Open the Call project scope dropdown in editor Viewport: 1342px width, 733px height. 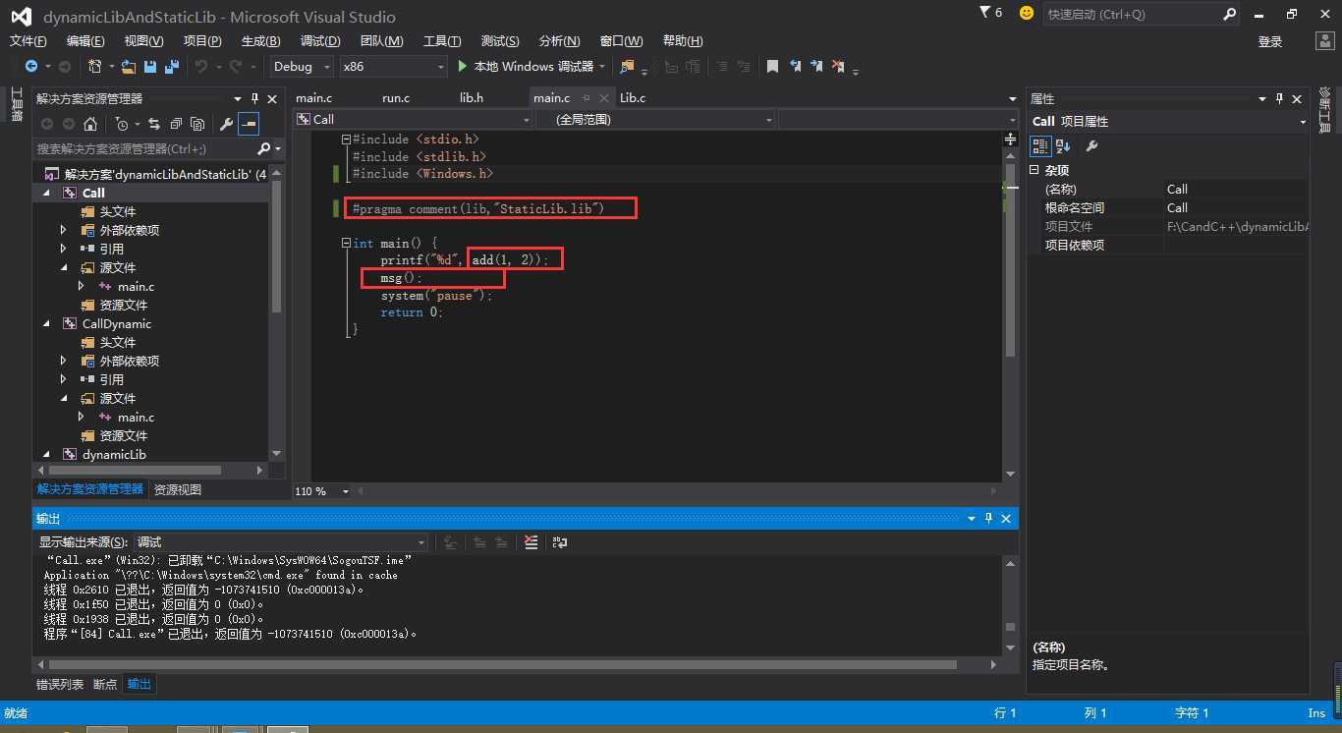[413, 119]
